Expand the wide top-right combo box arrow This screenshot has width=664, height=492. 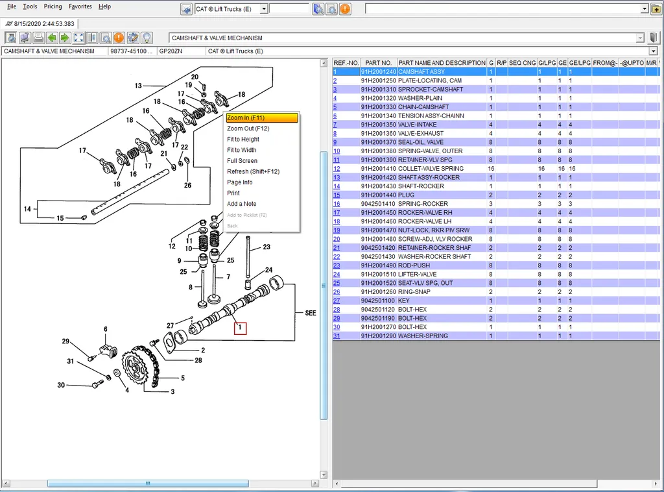pyautogui.click(x=645, y=9)
